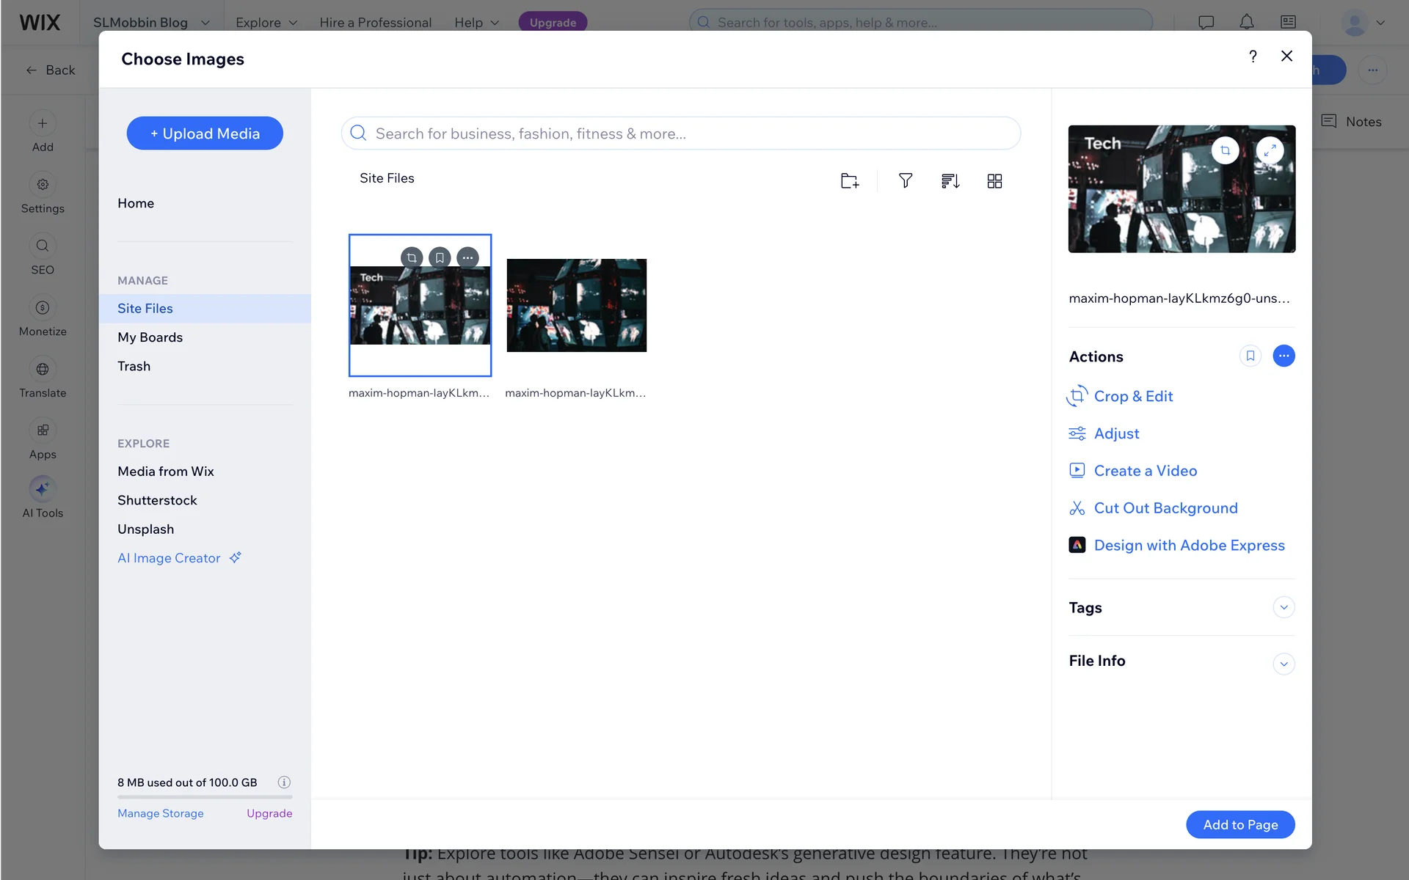Open the filter icon in Site Files

pyautogui.click(x=906, y=180)
